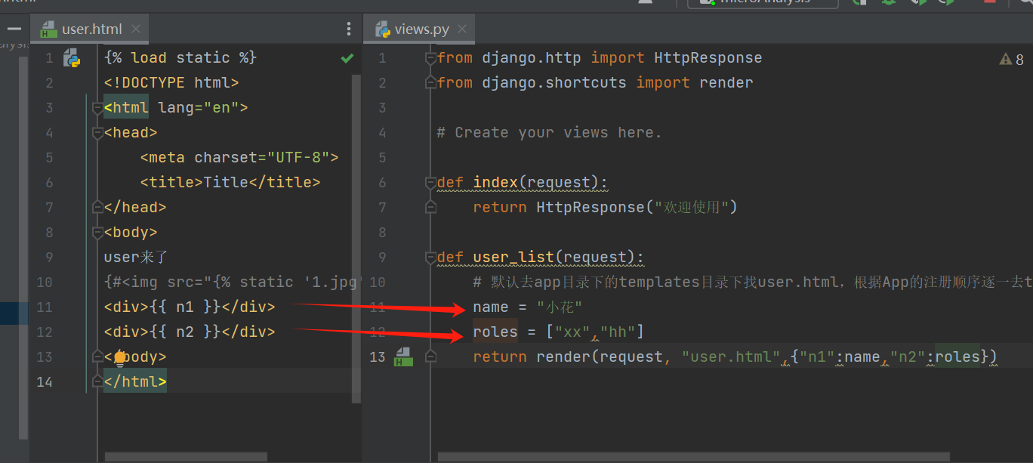Click the '# Create your views here.' comment
This screenshot has width=1033, height=463.
click(549, 133)
